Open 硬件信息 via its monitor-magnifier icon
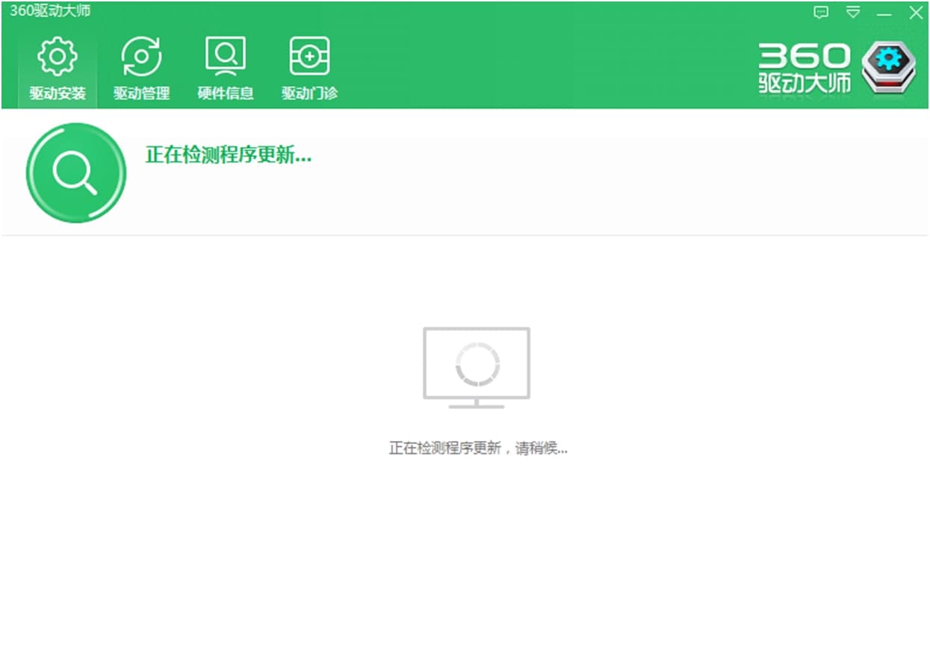Image resolution: width=930 pixels, height=647 pixels. pyautogui.click(x=225, y=54)
